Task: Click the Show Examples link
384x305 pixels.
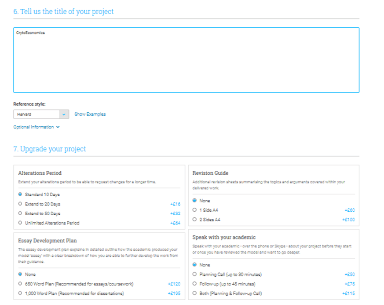Action: coord(90,114)
